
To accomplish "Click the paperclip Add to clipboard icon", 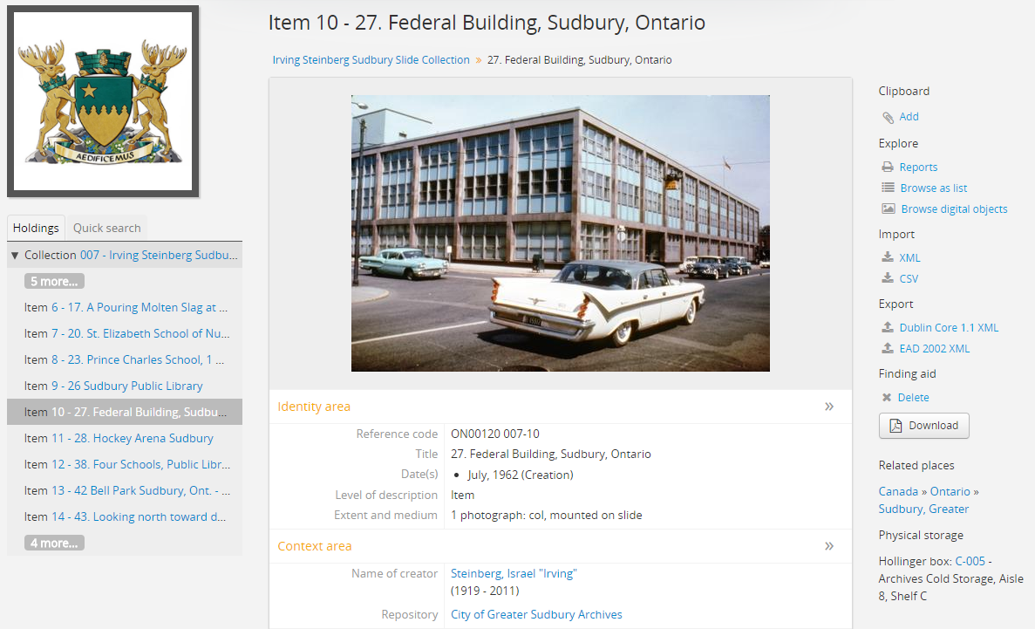I will pos(888,117).
